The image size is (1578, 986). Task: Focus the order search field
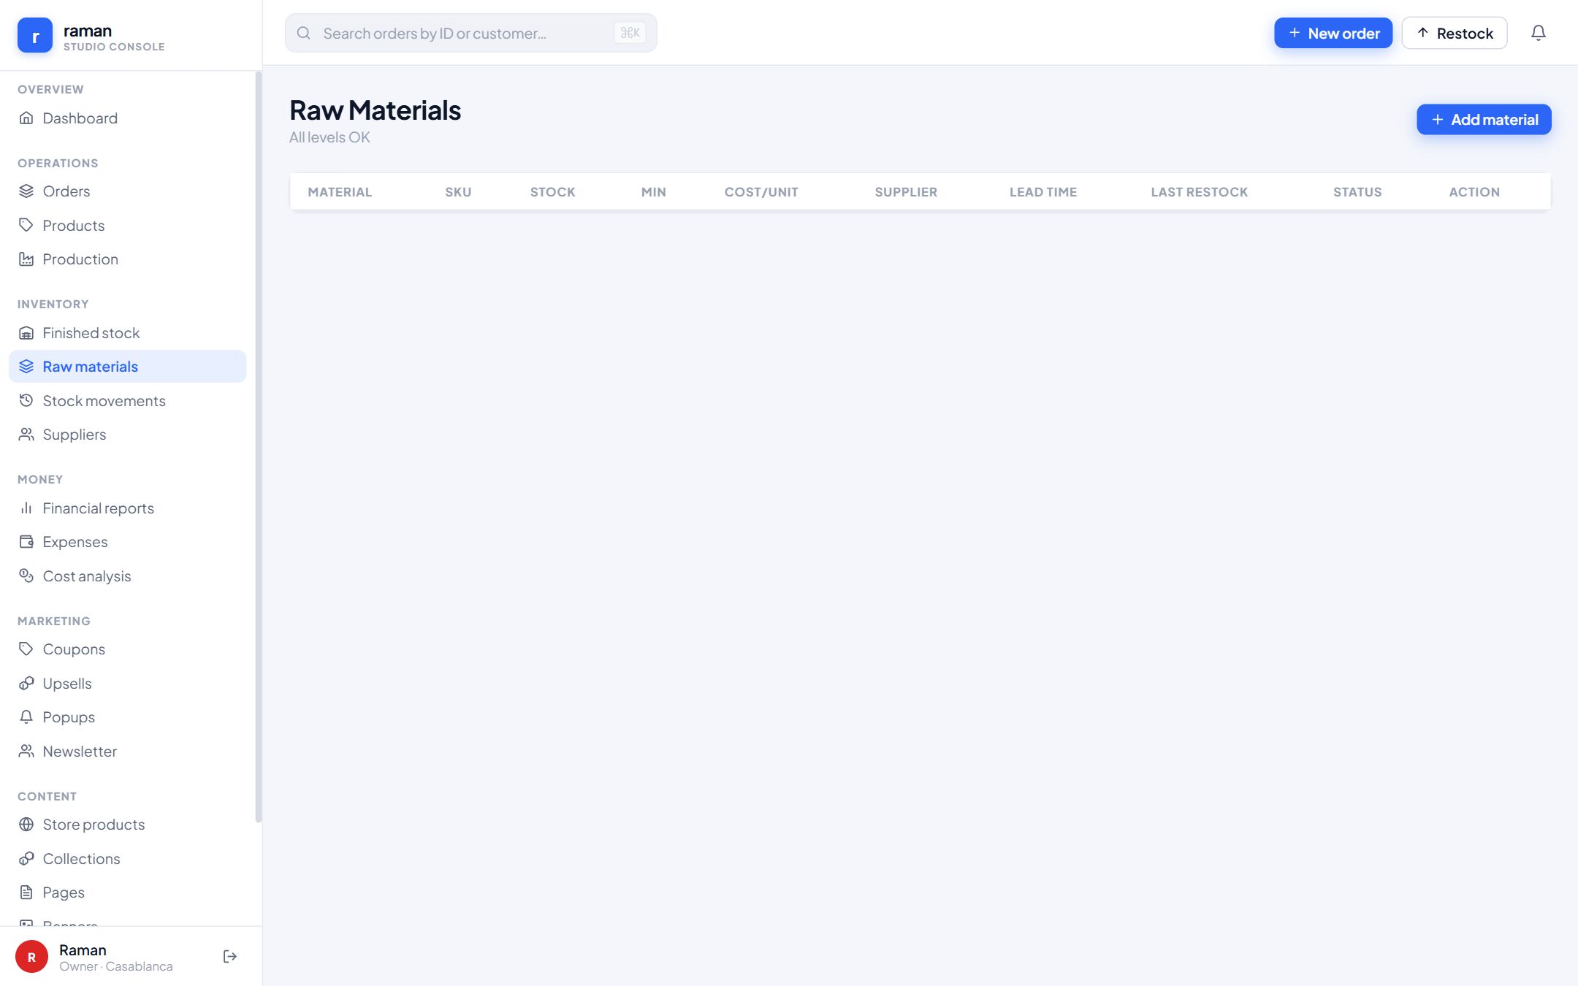[x=470, y=33]
